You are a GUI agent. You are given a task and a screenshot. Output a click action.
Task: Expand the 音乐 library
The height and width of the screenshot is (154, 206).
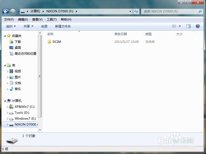pyautogui.click(x=7, y=89)
